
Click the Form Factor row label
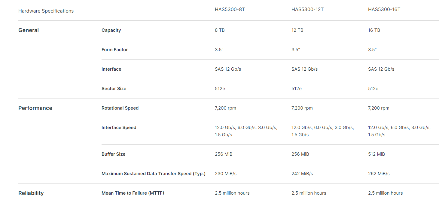pos(114,50)
